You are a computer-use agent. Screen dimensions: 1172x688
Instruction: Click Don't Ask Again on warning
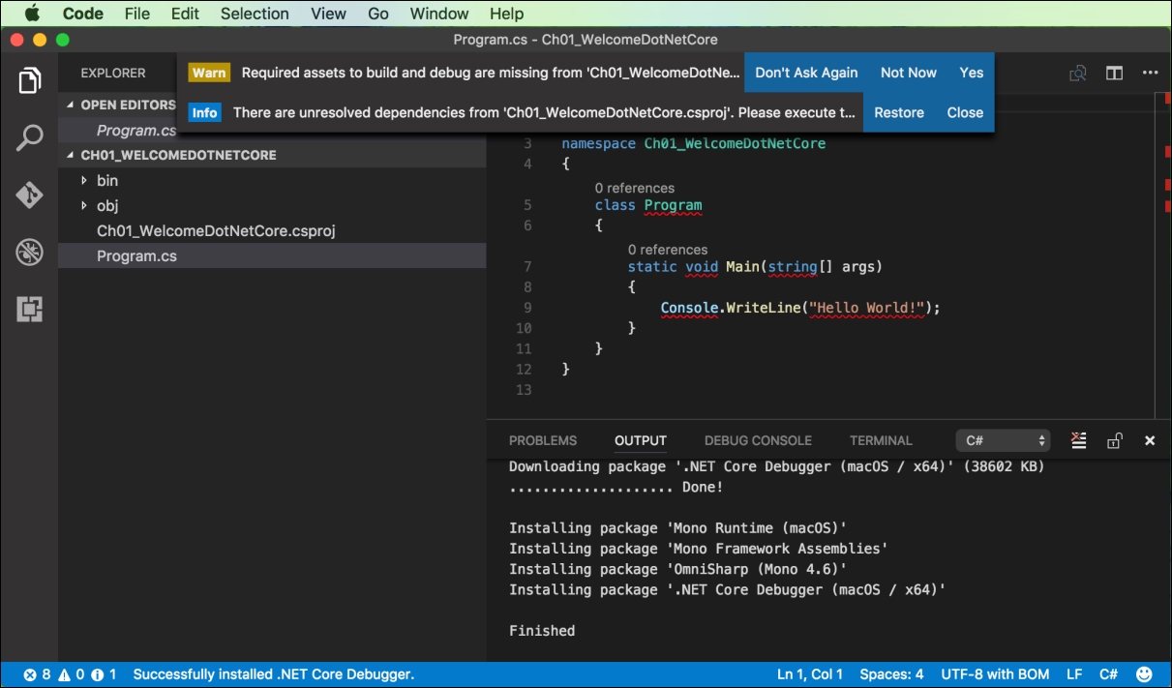click(x=806, y=73)
